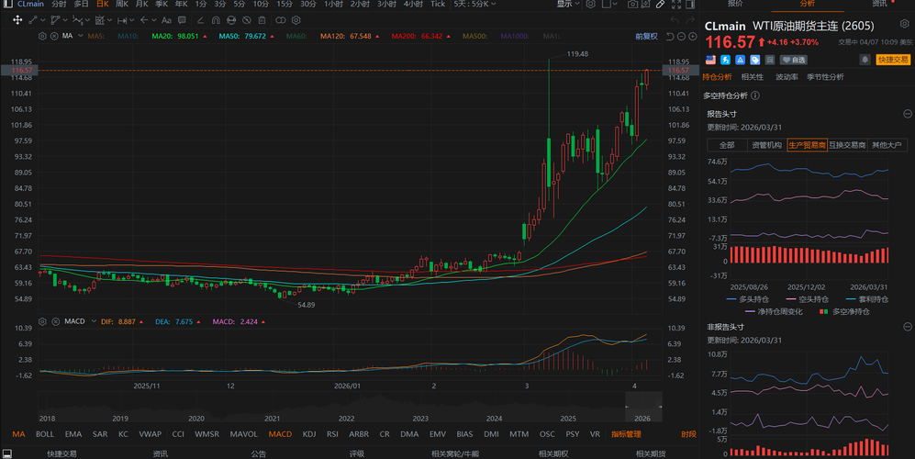Image resolution: width=915 pixels, height=459 pixels.
Task: Select the 30分 timeframe
Action: [x=308, y=4]
